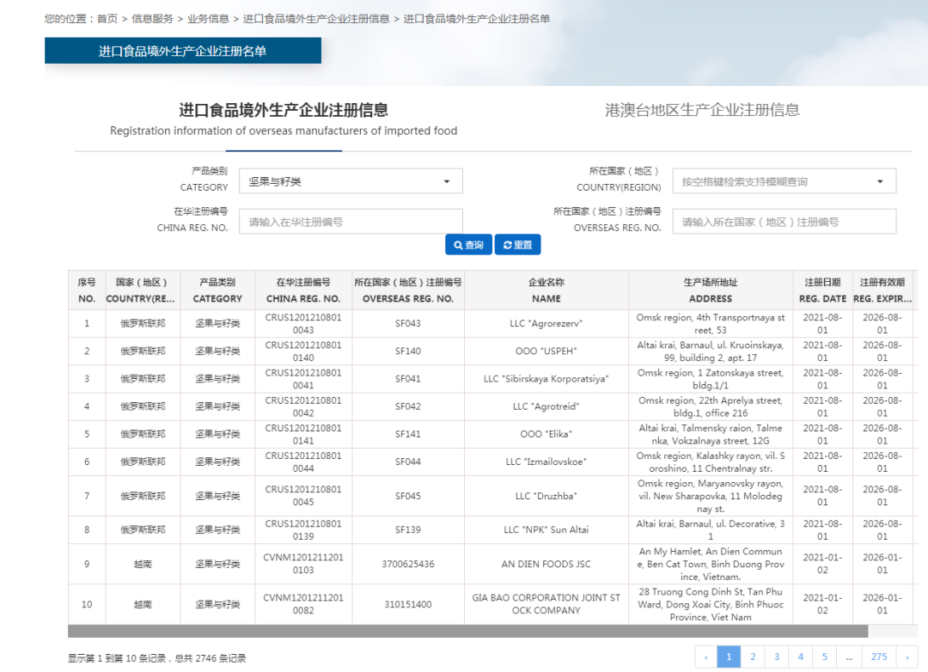Click the previous page arrow

(x=705, y=656)
